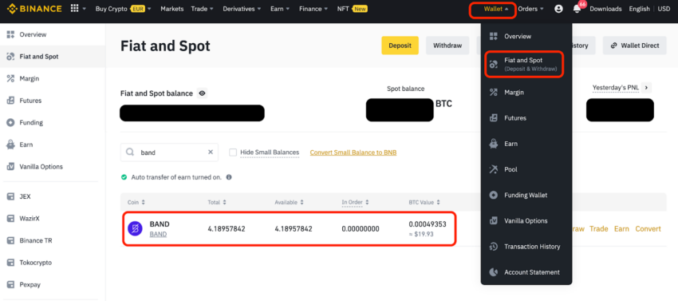
Task: Select Vanilla Options in Wallet menu
Action: point(526,221)
